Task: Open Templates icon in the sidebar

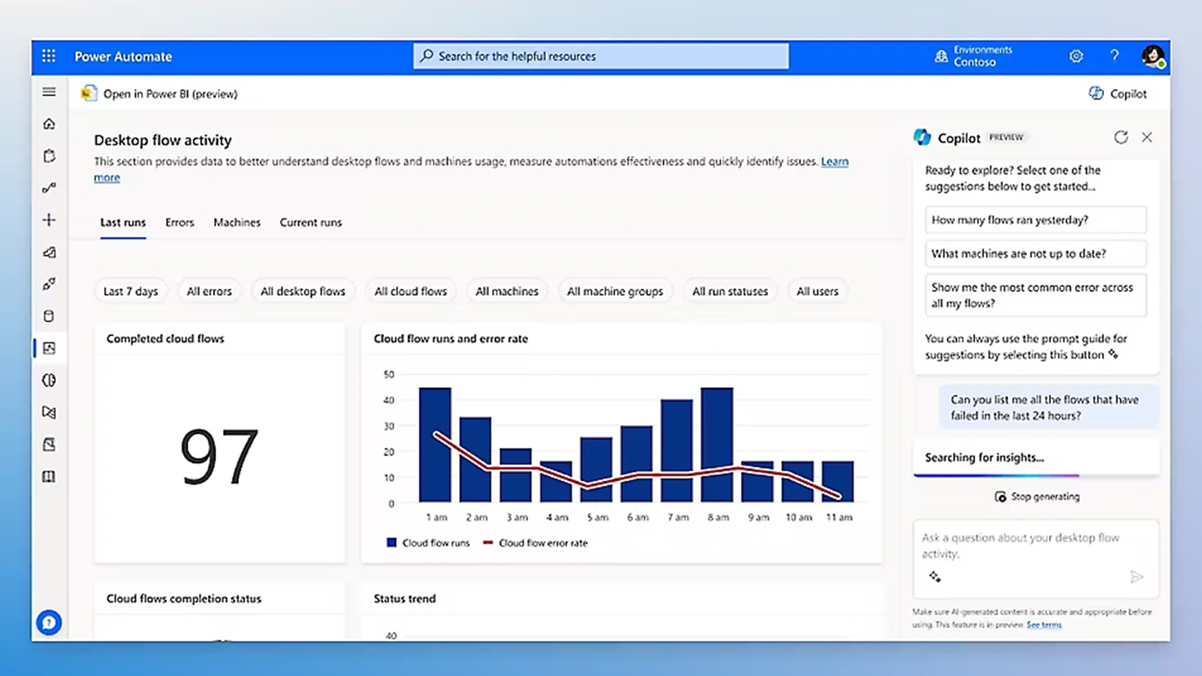Action: pos(49,252)
